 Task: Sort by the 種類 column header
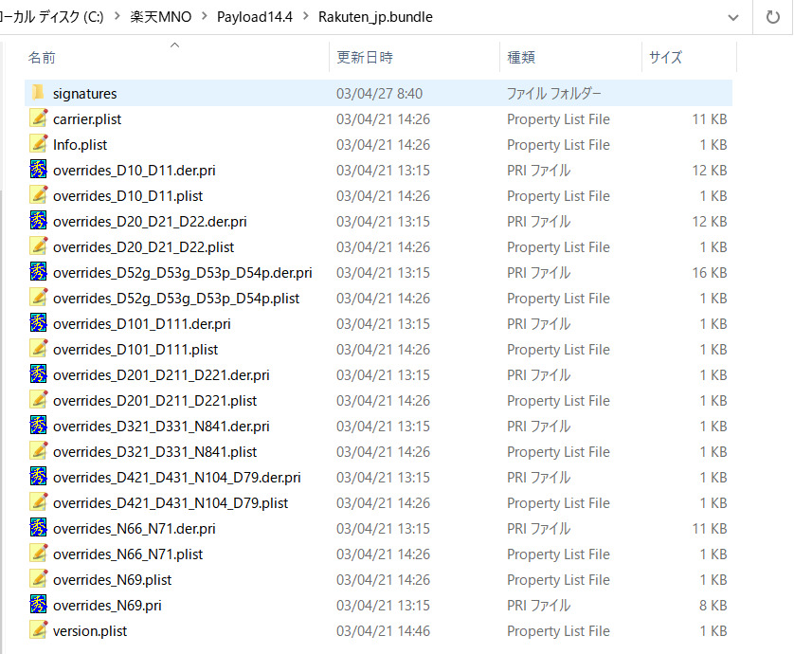tap(521, 58)
